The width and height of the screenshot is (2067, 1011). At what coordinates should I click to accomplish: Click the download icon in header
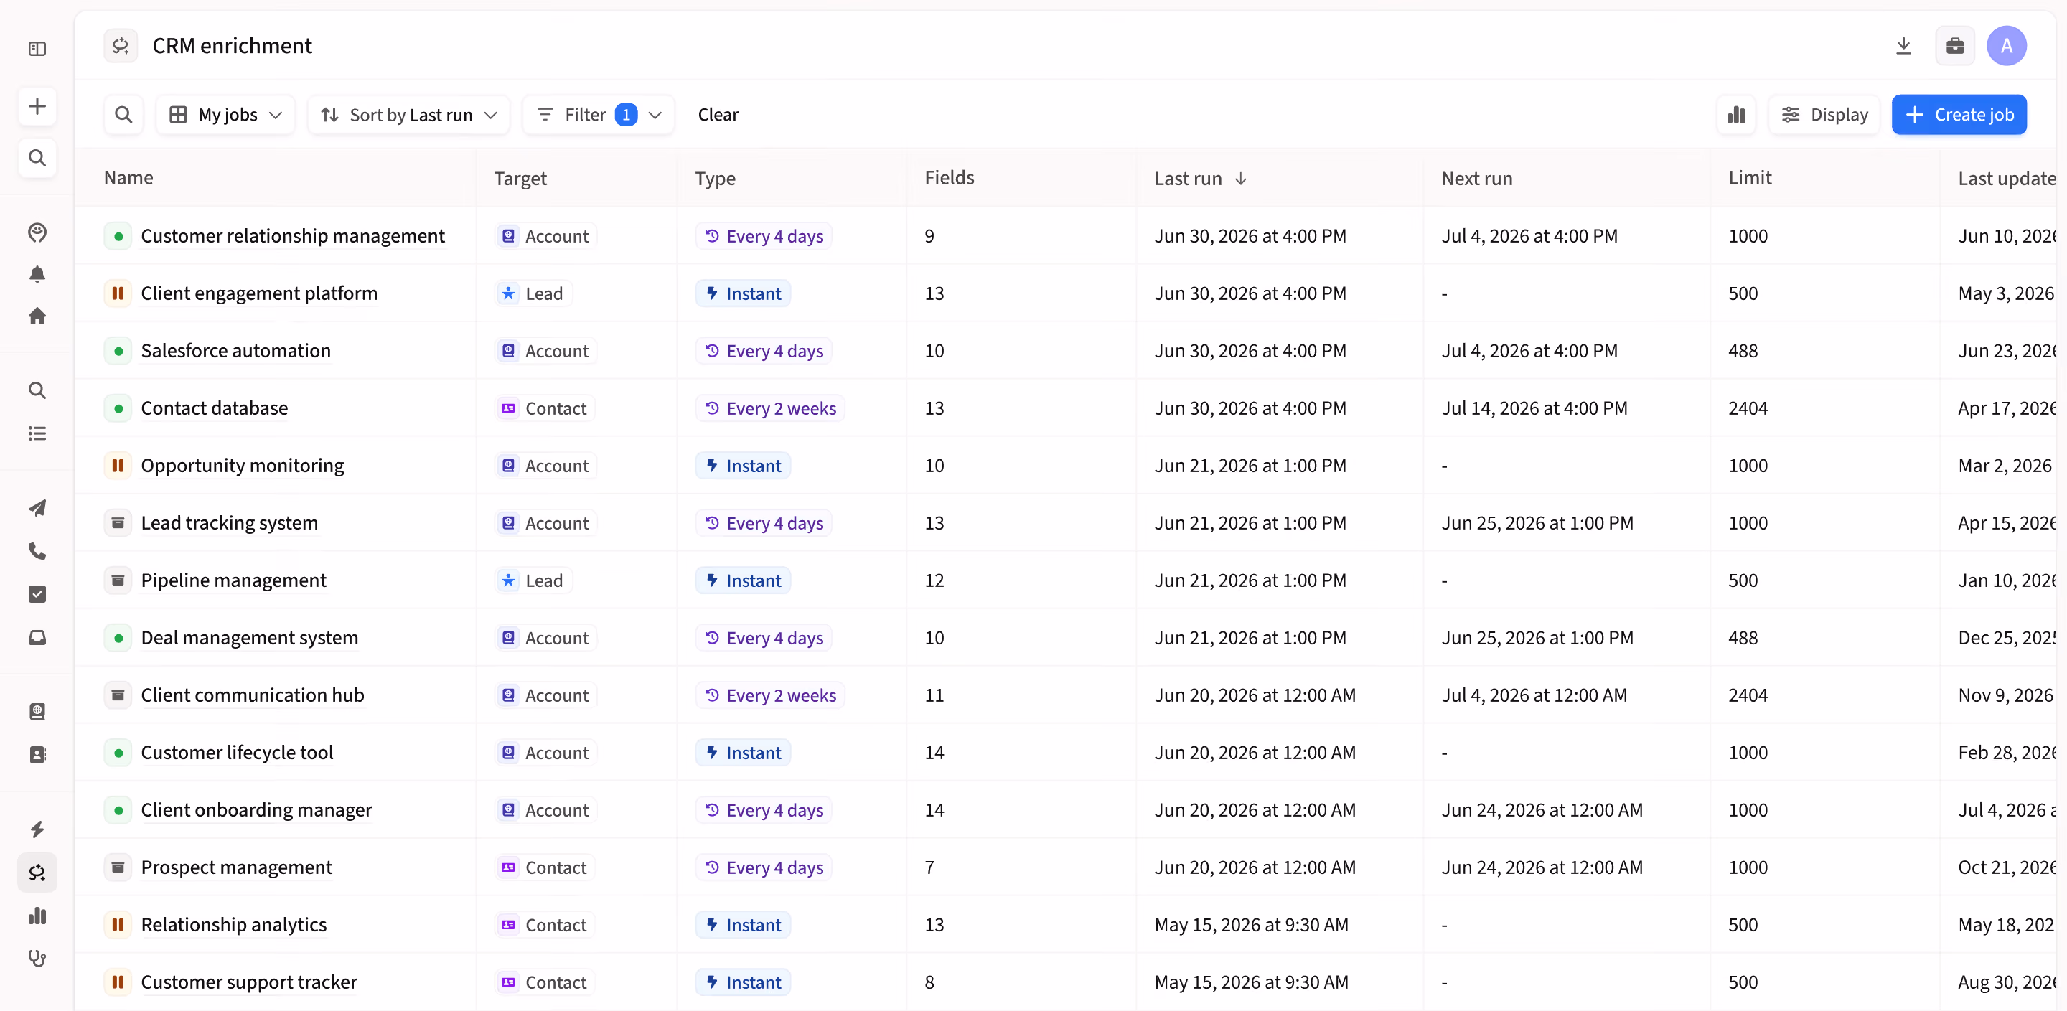pos(1903,46)
